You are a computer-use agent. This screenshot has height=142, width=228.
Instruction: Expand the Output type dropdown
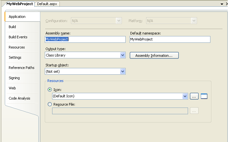(x=122, y=55)
